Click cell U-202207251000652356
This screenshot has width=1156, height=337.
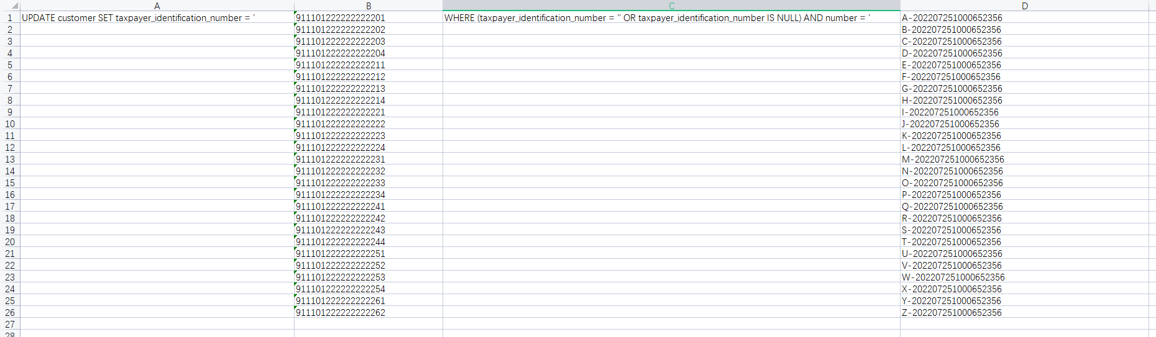pyautogui.click(x=1025, y=253)
